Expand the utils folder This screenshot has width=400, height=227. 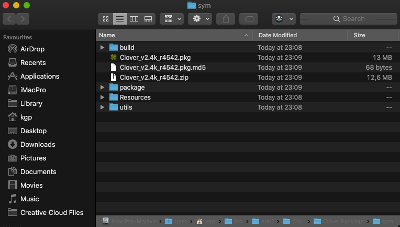click(102, 107)
